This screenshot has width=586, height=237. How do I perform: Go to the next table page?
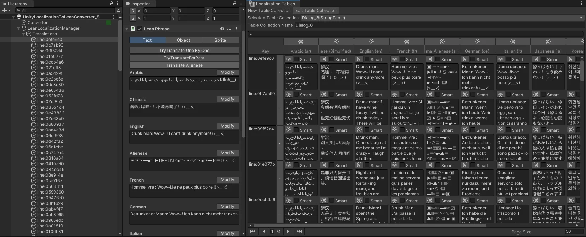click(x=289, y=231)
